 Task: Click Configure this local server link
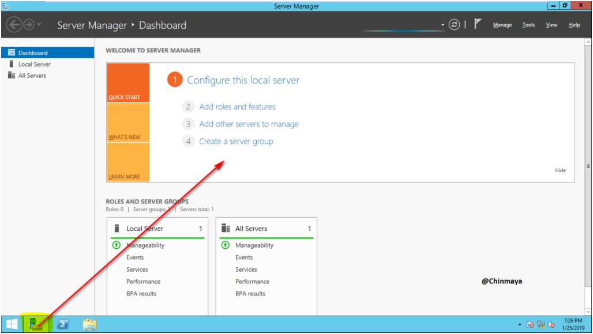point(243,80)
